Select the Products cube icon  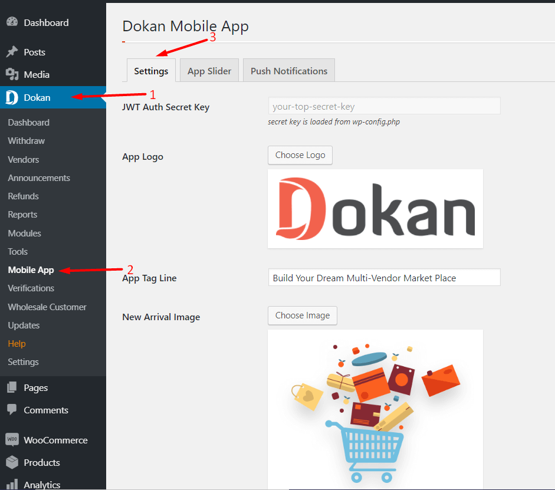click(12, 462)
